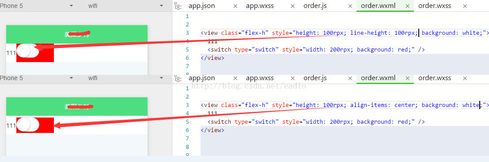
Task: Switch to order.js tab in lower editor
Action: point(315,78)
